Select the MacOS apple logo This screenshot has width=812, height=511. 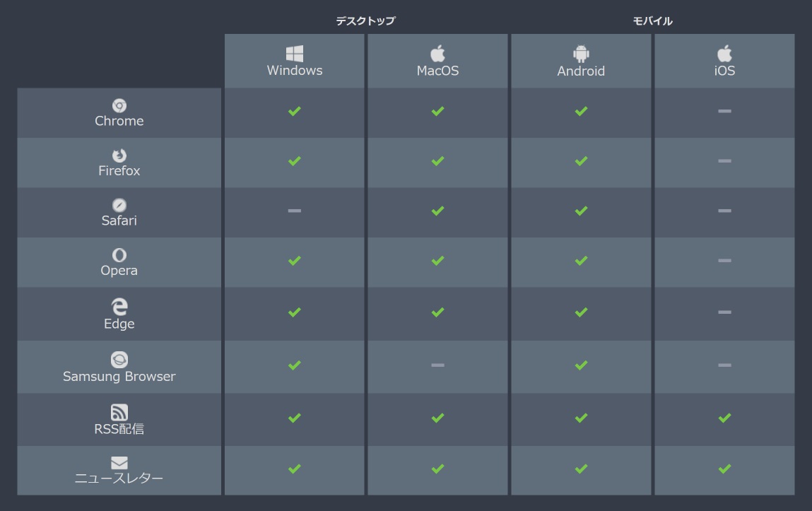click(x=437, y=54)
